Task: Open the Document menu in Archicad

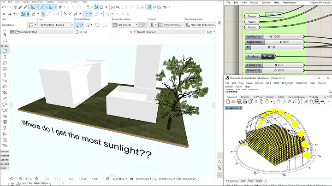Action: tap(38, 2)
